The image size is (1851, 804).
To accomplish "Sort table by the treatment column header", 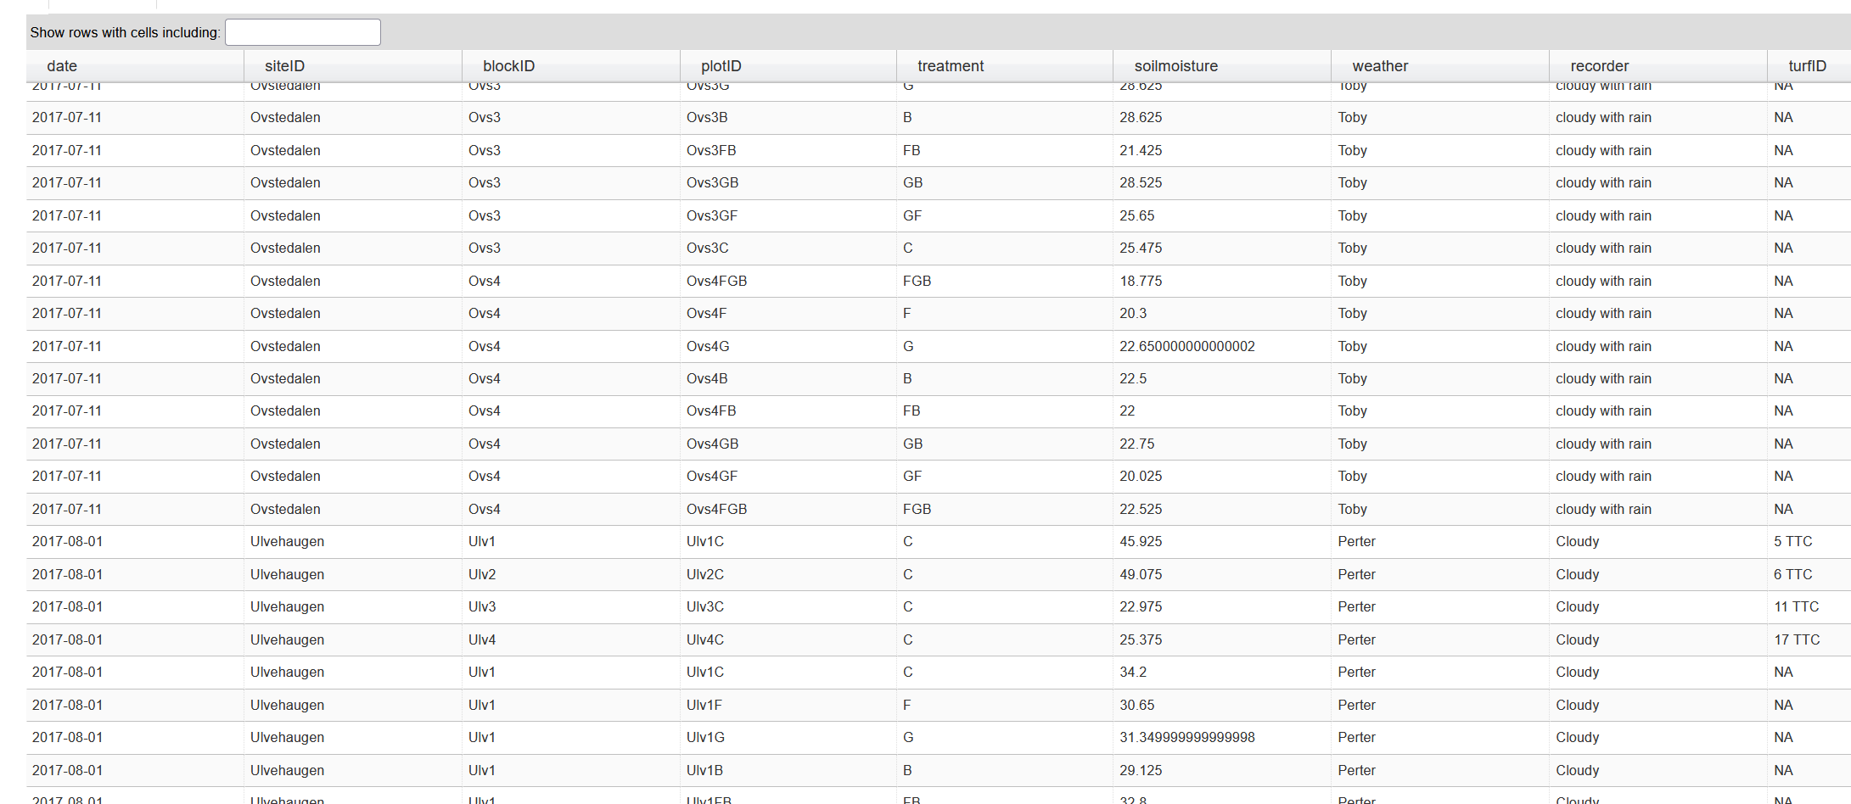I will point(950,65).
